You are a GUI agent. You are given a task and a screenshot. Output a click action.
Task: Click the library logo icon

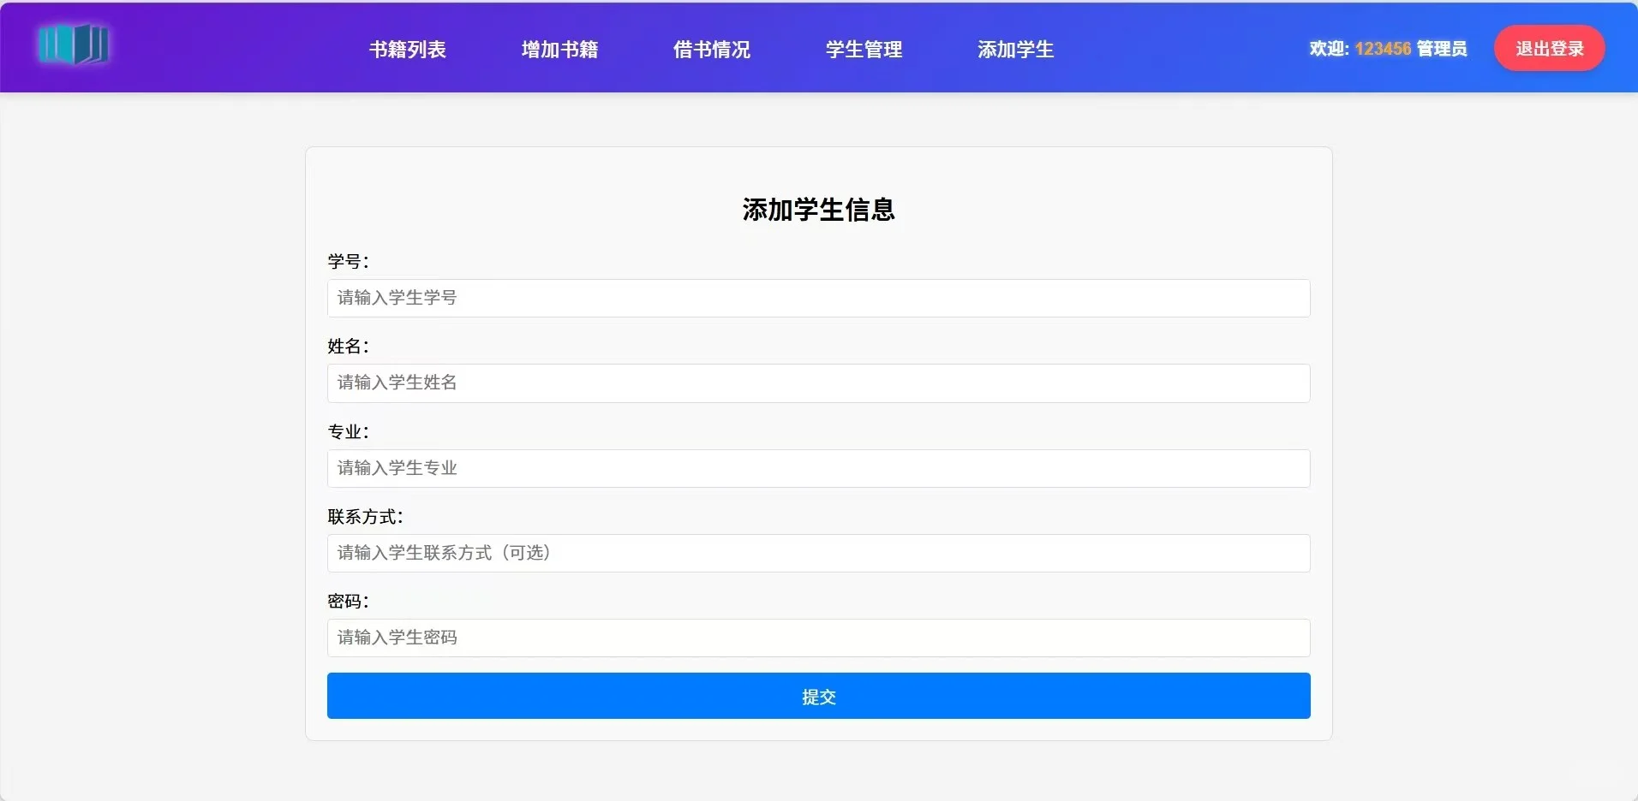tap(75, 46)
